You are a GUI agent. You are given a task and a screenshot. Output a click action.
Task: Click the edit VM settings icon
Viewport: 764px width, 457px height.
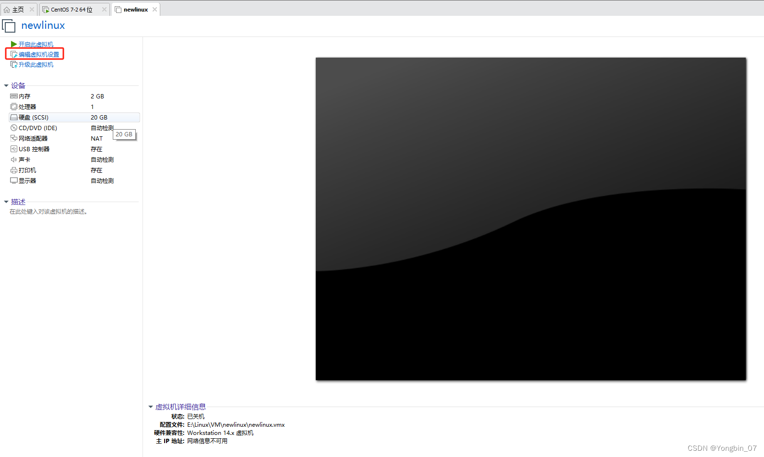(14, 55)
